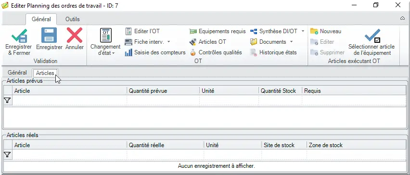
Task: Collapse the ribbon with the chevron
Action: 403,18
